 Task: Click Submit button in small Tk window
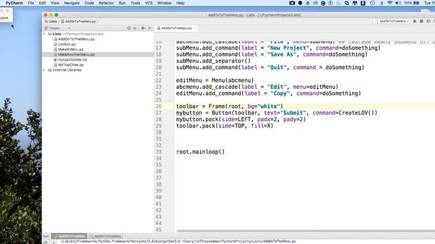click(4, 18)
